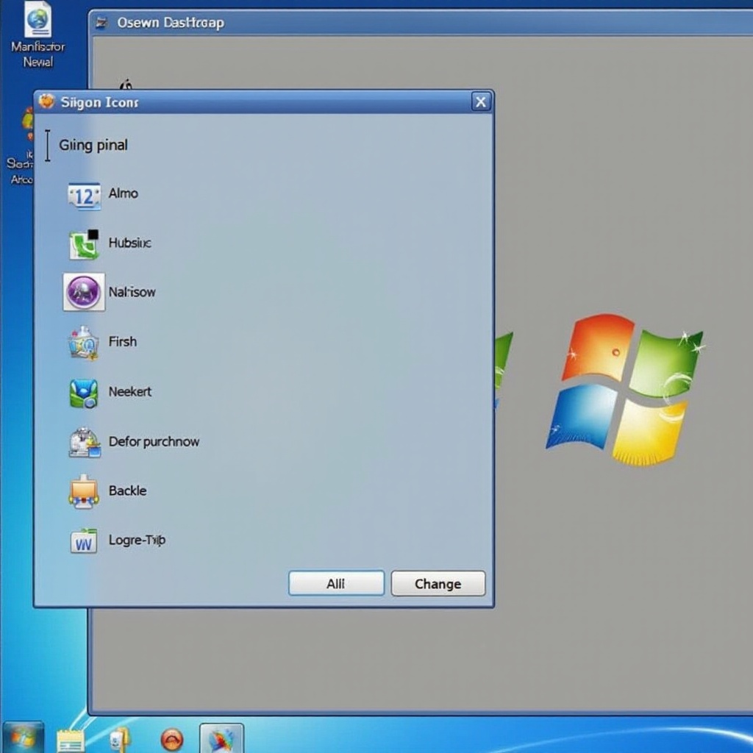
Task: Click the Nalrisow label
Action: (x=132, y=292)
